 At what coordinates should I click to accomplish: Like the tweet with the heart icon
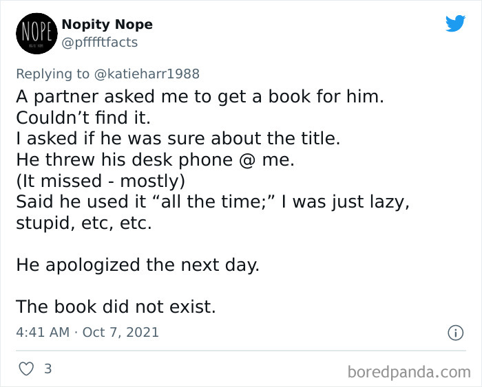tap(26, 368)
